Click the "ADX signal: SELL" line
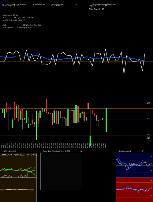 [x=17, y=28]
